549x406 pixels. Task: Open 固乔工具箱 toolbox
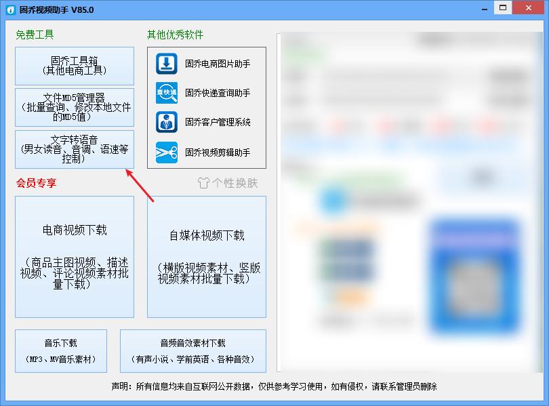(74, 66)
